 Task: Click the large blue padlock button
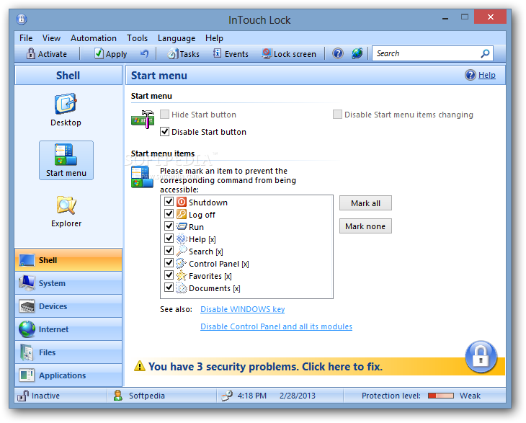click(x=481, y=357)
